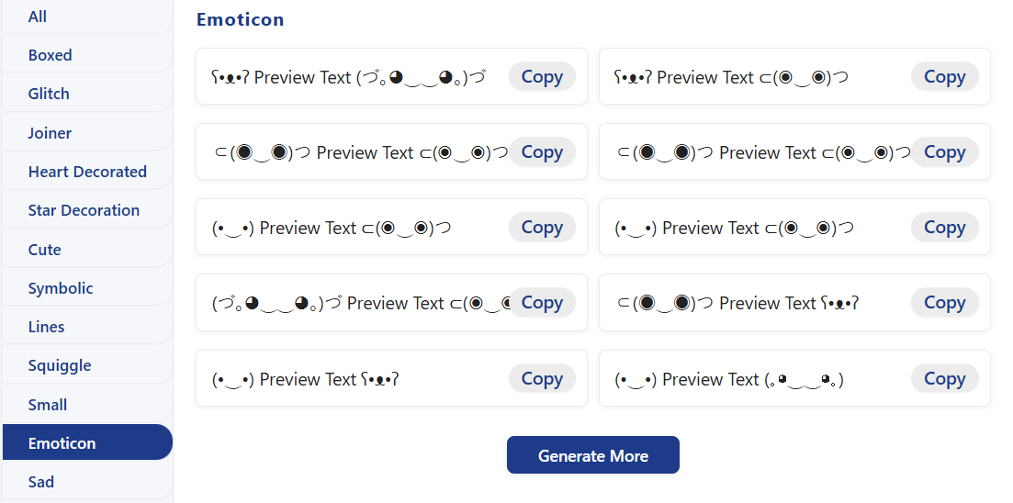Copy the top-right bear emoticon text
Viewport: 1013px width, 503px height.
tap(944, 76)
